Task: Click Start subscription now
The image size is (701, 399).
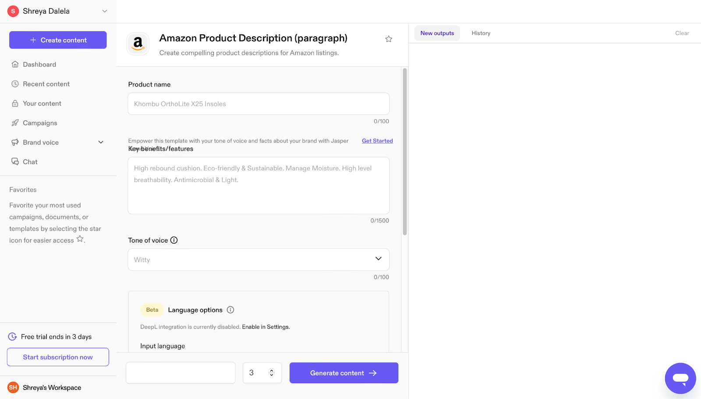Action: 58,357
